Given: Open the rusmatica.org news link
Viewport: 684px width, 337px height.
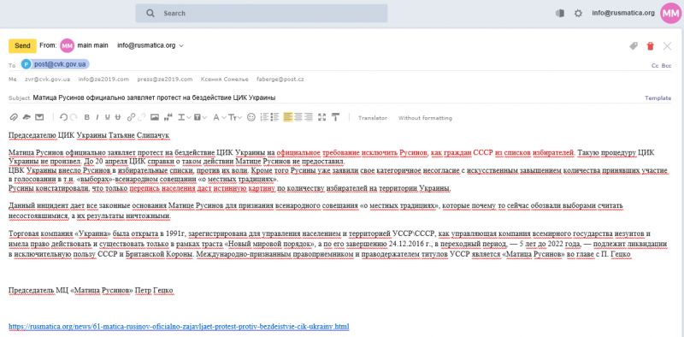Looking at the screenshot, I should [179, 326].
